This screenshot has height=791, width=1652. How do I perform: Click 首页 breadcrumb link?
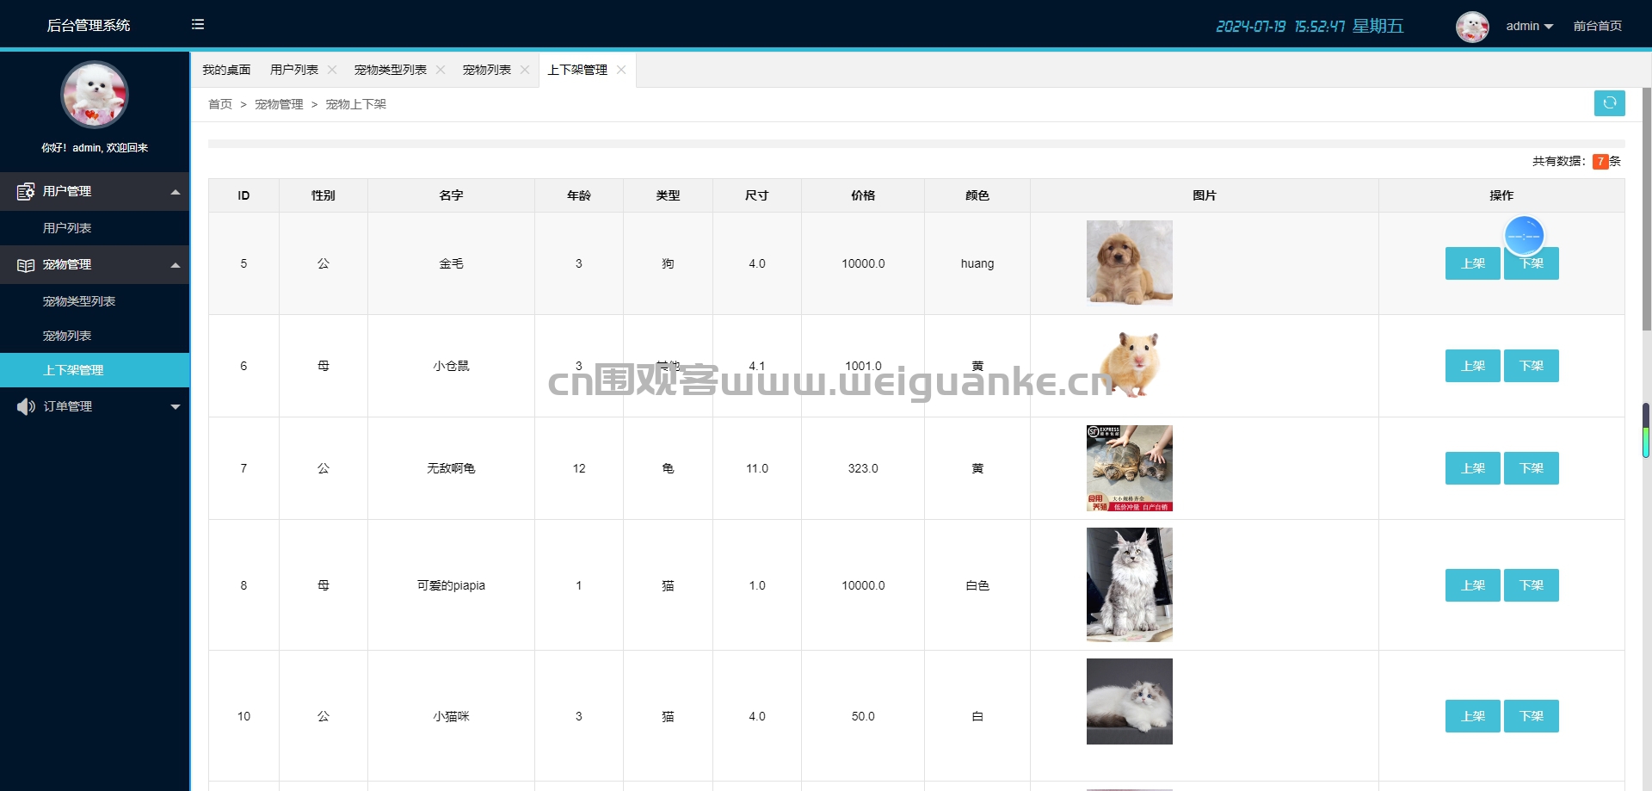[x=220, y=104]
